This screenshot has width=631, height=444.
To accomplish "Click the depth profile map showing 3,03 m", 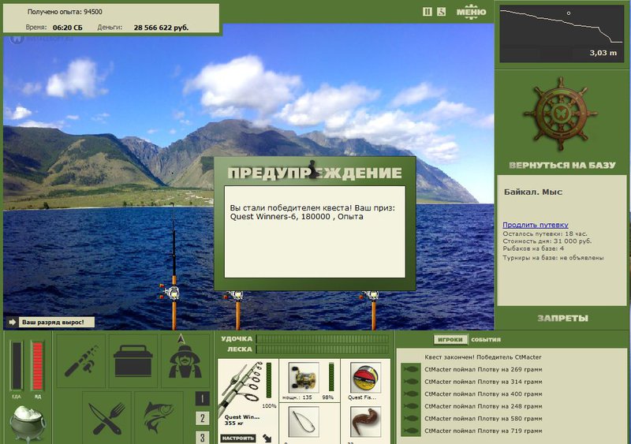I will pyautogui.click(x=562, y=33).
